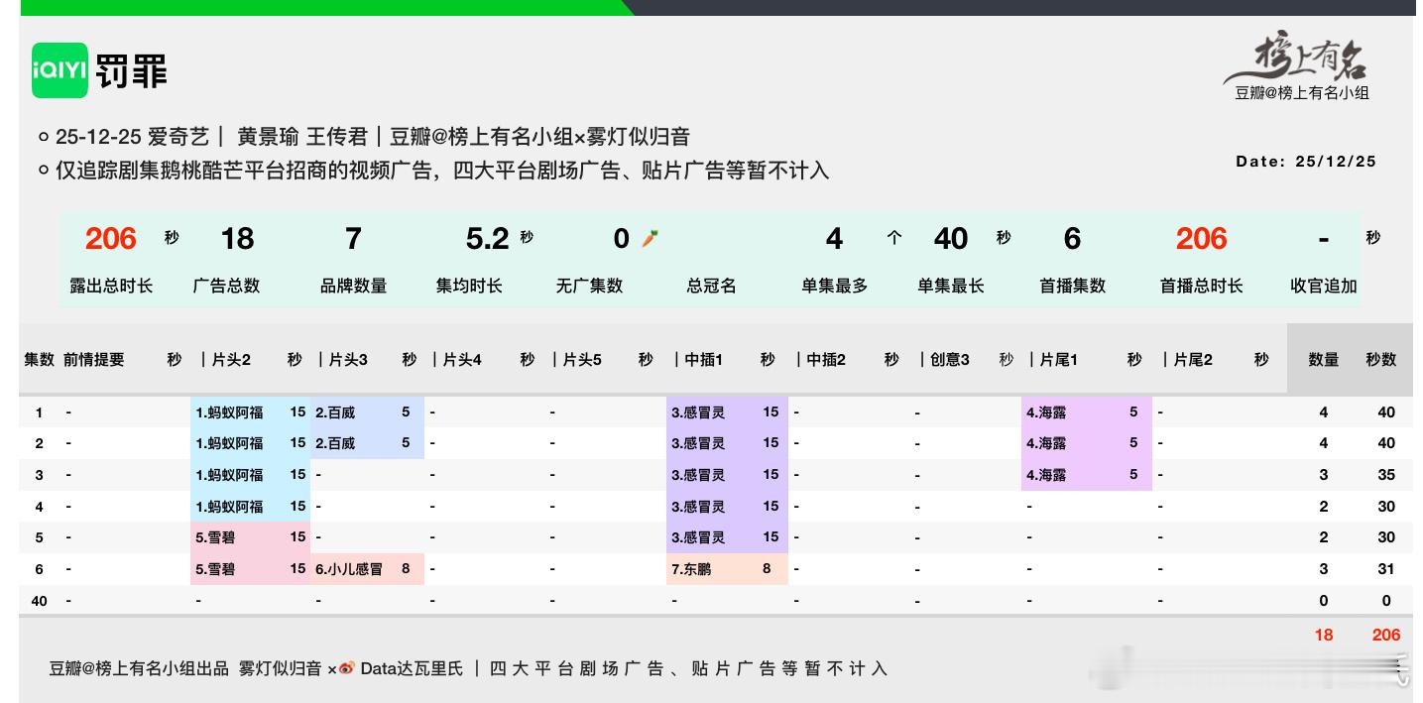Click the 集数 column header
Viewport: 1423px width, 703px height.
(39, 360)
